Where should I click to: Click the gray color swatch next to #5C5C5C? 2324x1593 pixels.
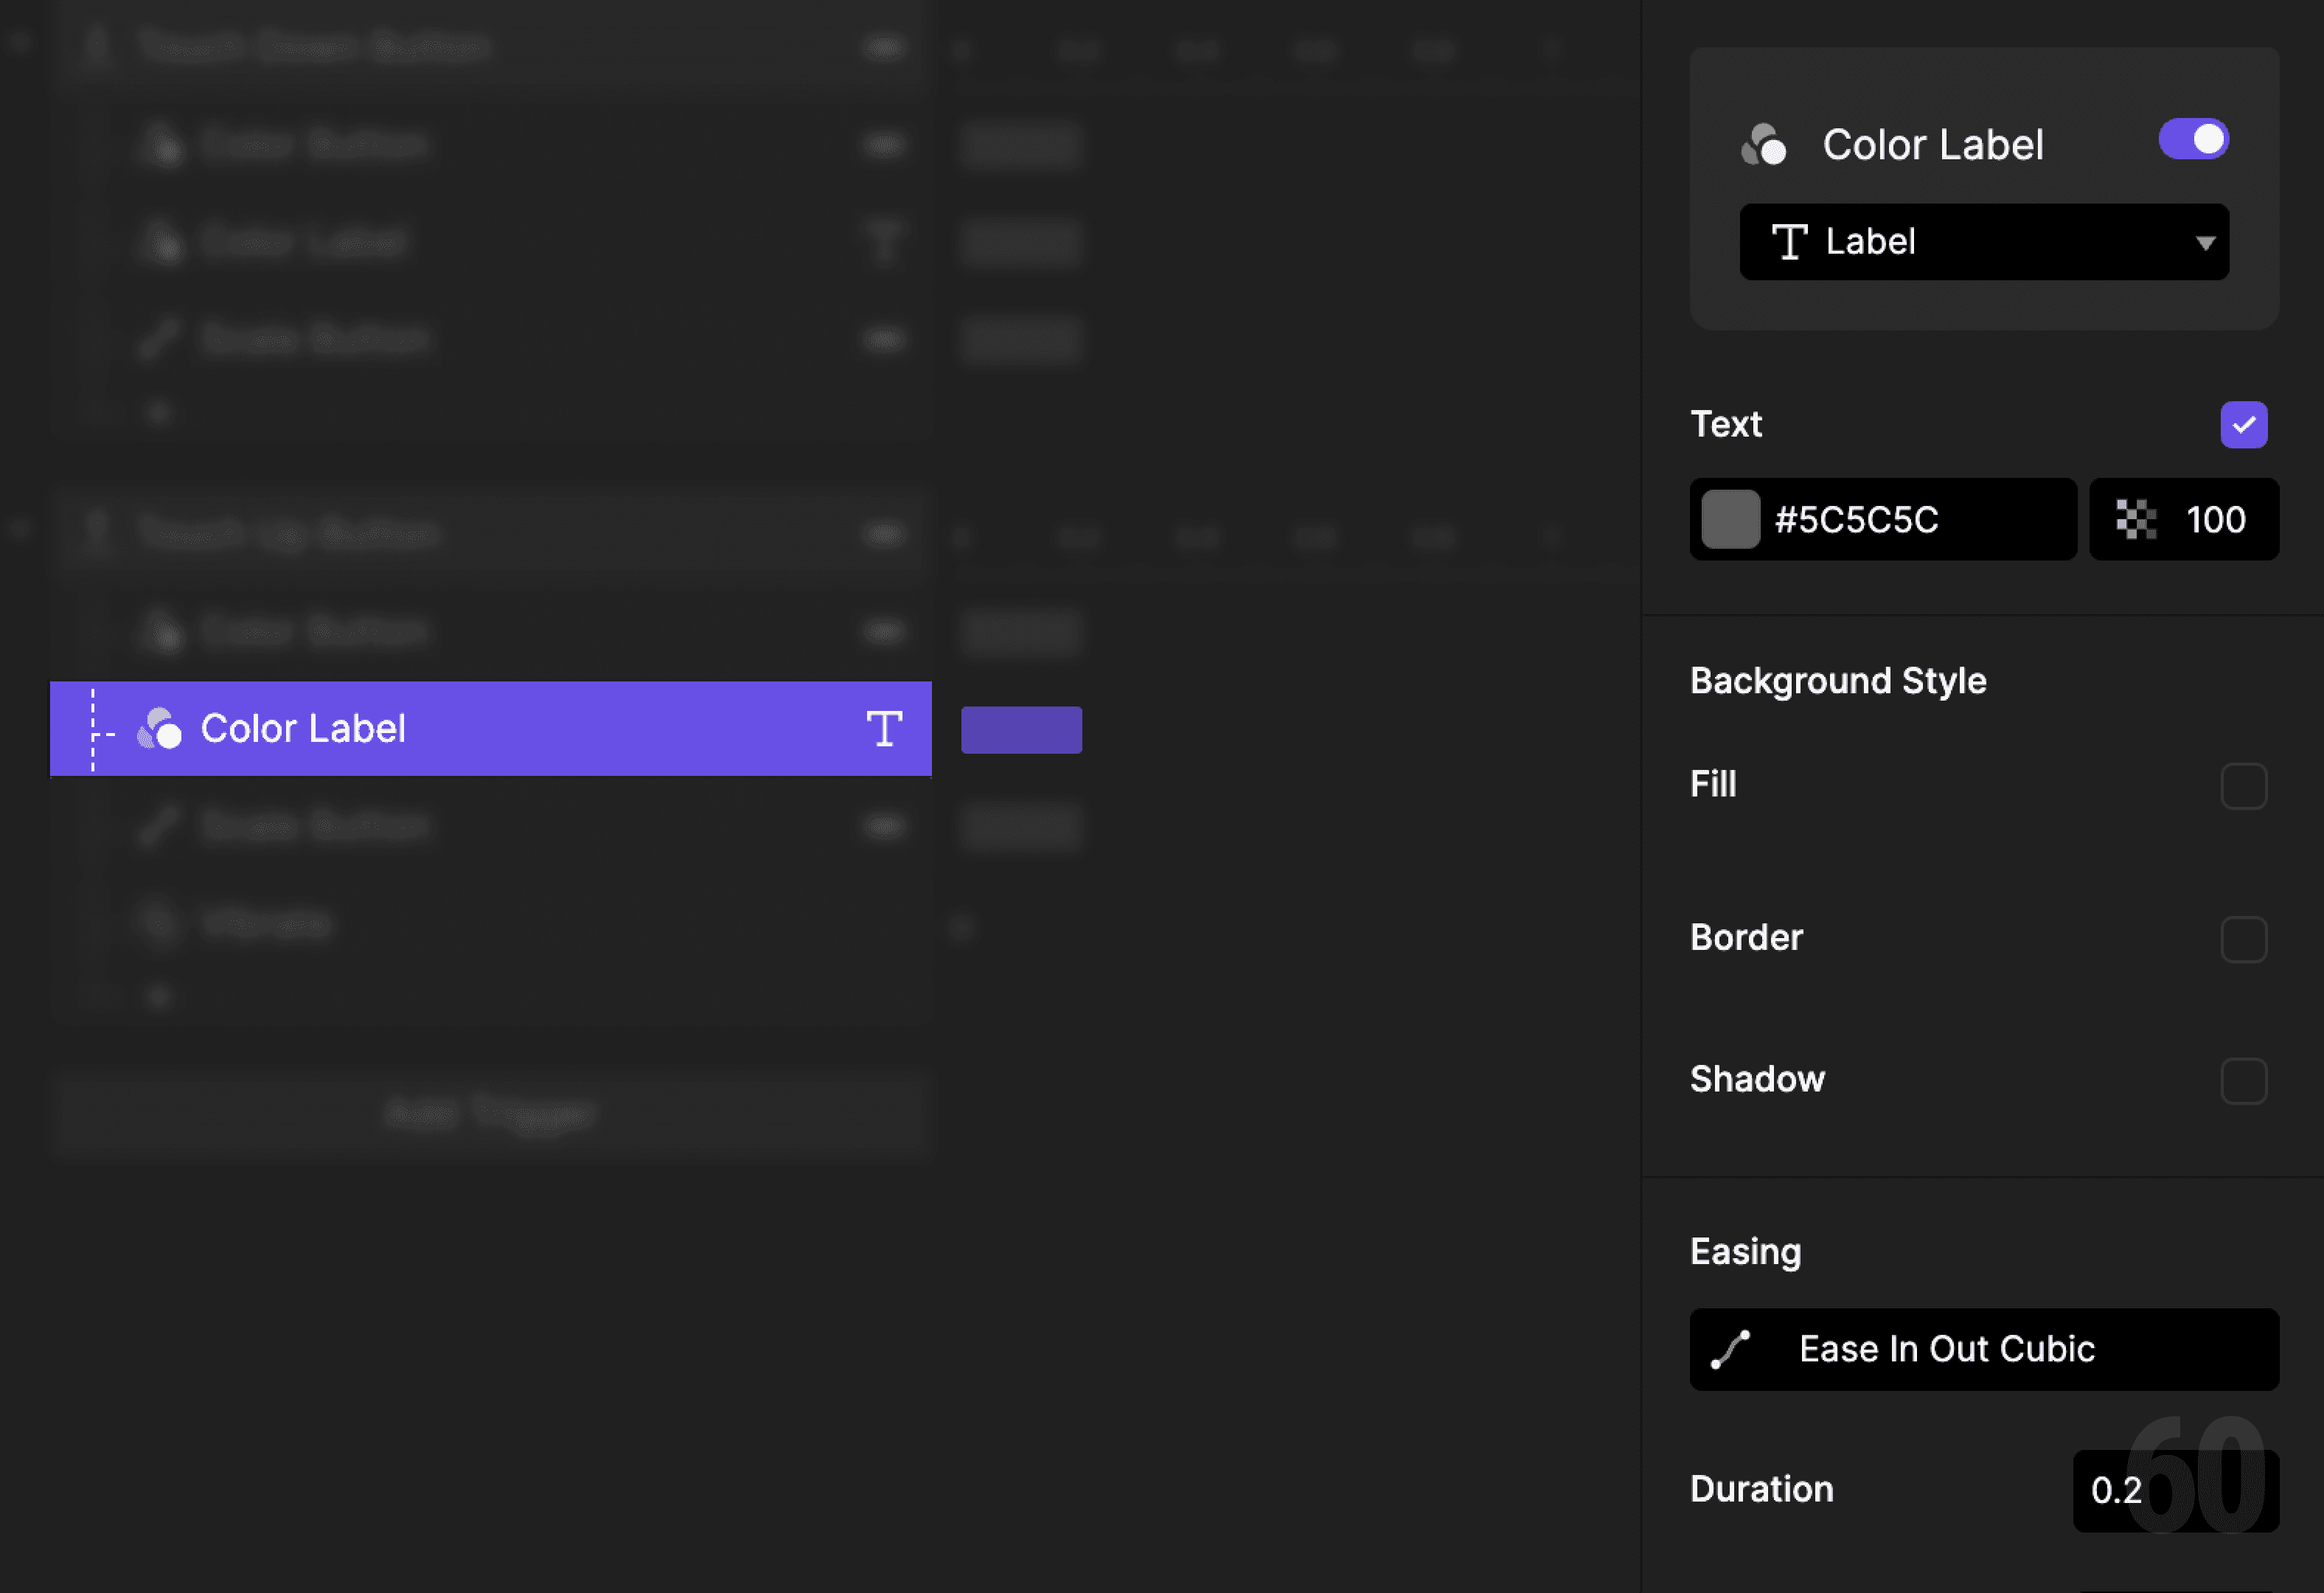click(1731, 519)
